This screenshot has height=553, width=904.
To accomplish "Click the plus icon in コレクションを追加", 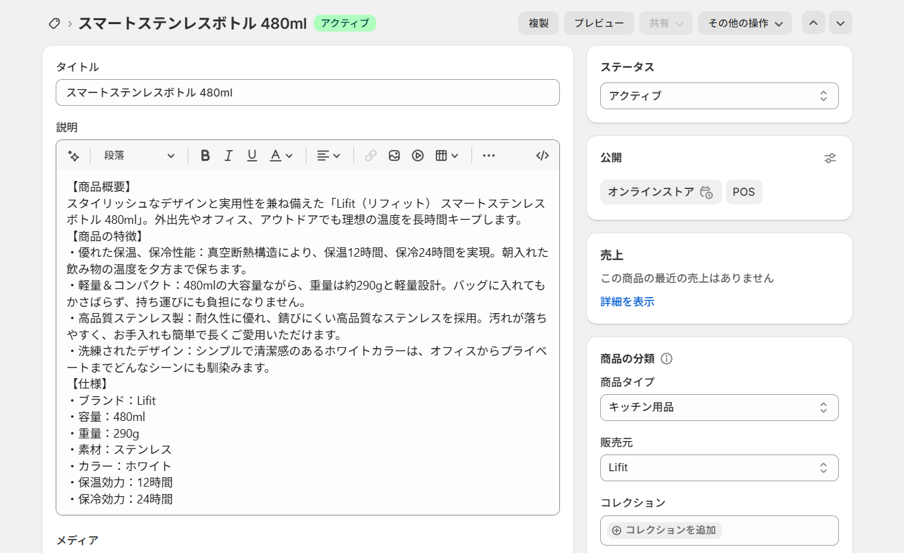I will 617,530.
